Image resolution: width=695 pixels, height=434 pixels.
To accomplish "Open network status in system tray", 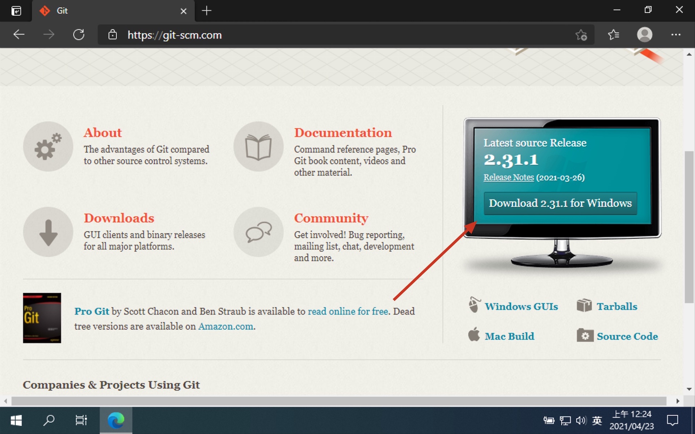I will point(565,420).
